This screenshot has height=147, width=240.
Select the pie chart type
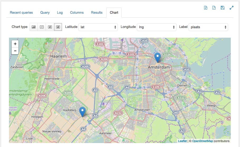coord(50,27)
